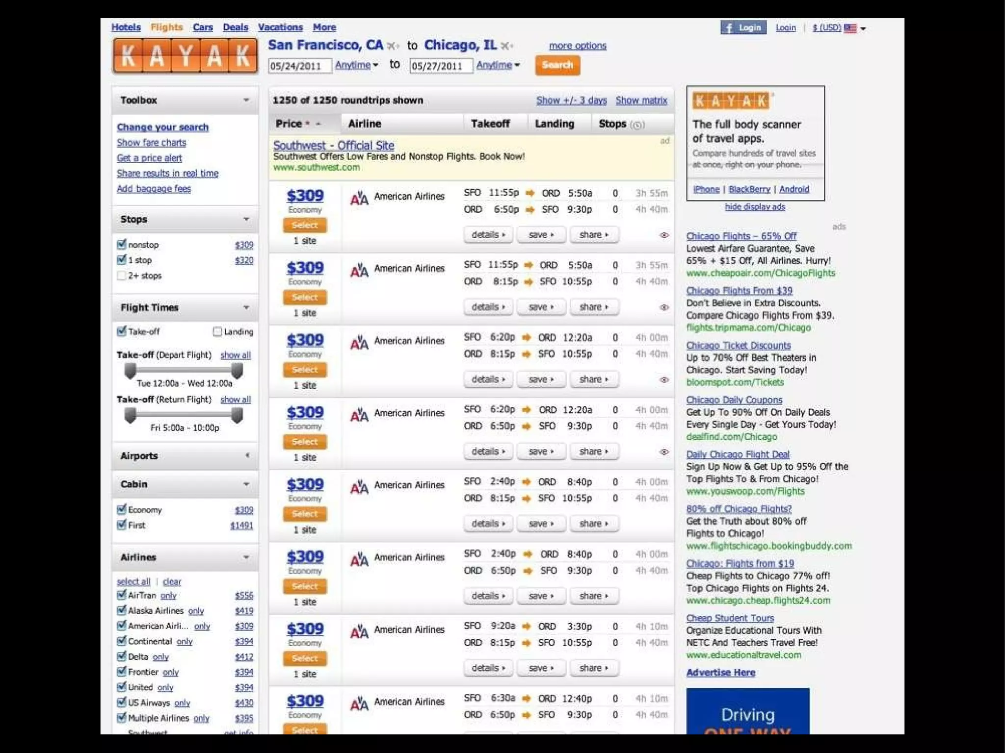Viewport: 1005px width, 753px height.
Task: Click the return date field 05/27/2011
Action: click(441, 66)
